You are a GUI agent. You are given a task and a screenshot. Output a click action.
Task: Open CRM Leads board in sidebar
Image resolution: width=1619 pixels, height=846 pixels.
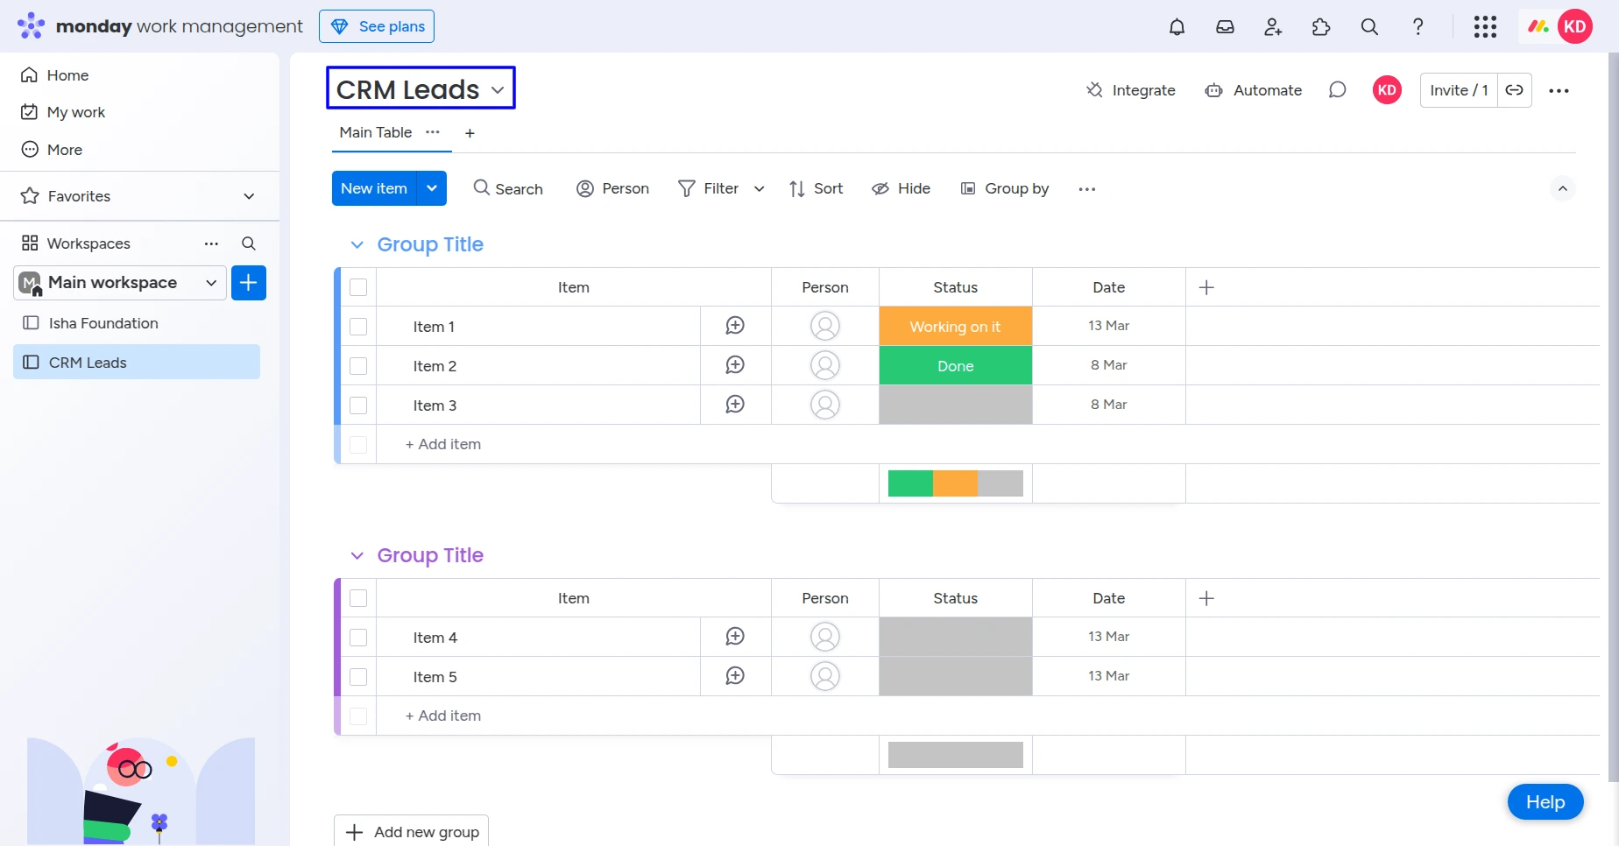pos(88,363)
